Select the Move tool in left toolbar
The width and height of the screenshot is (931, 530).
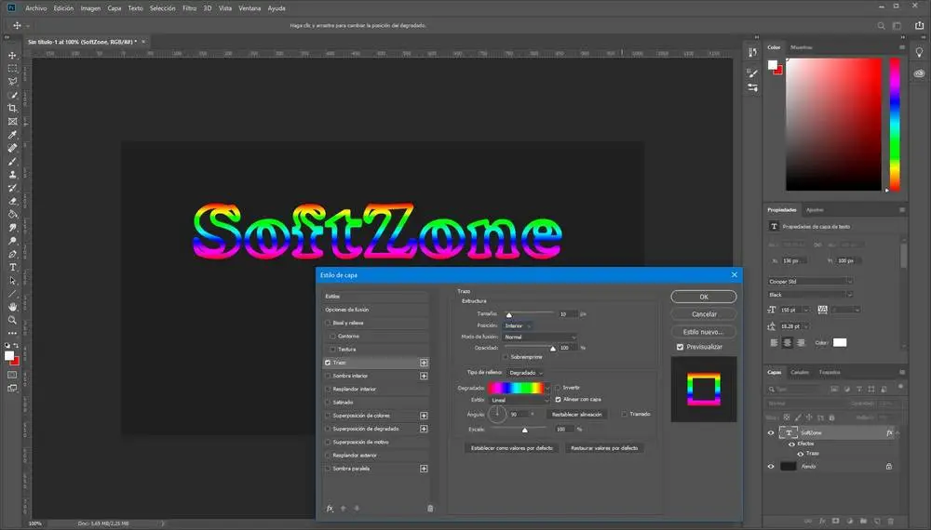tap(12, 55)
